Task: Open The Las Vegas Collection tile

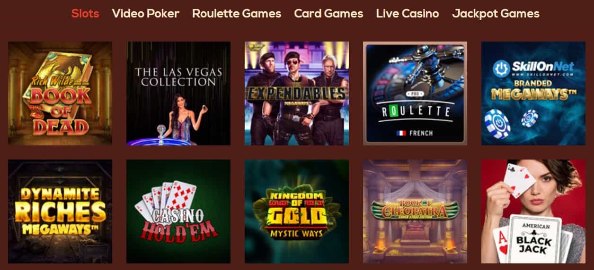Action: 178,93
